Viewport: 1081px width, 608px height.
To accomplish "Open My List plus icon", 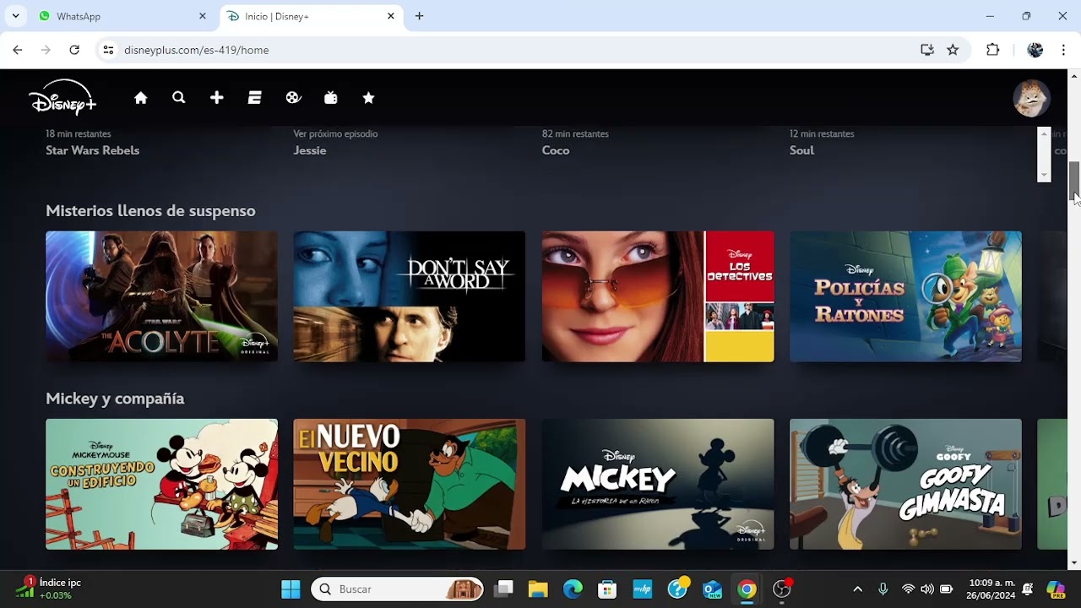I will pos(217,98).
